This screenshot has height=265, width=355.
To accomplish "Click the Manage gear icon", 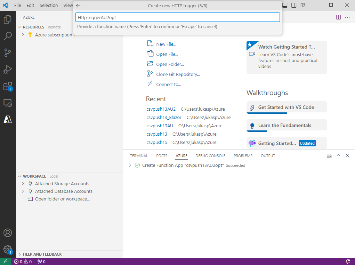I will (x=8, y=249).
